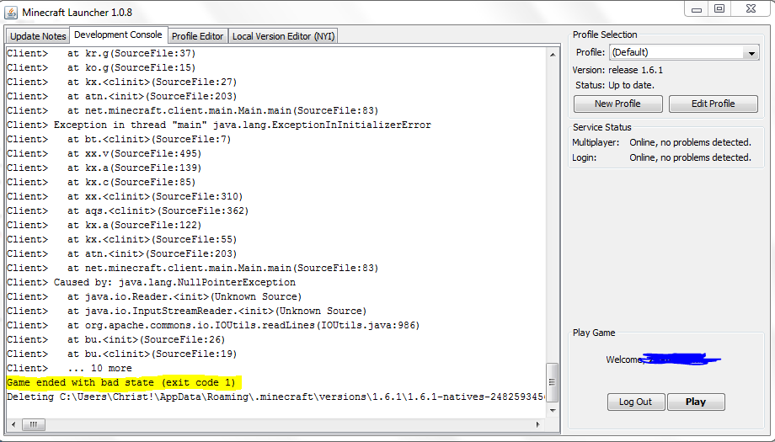Click the Play button
Image resolution: width=775 pixels, height=442 pixels.
(696, 402)
